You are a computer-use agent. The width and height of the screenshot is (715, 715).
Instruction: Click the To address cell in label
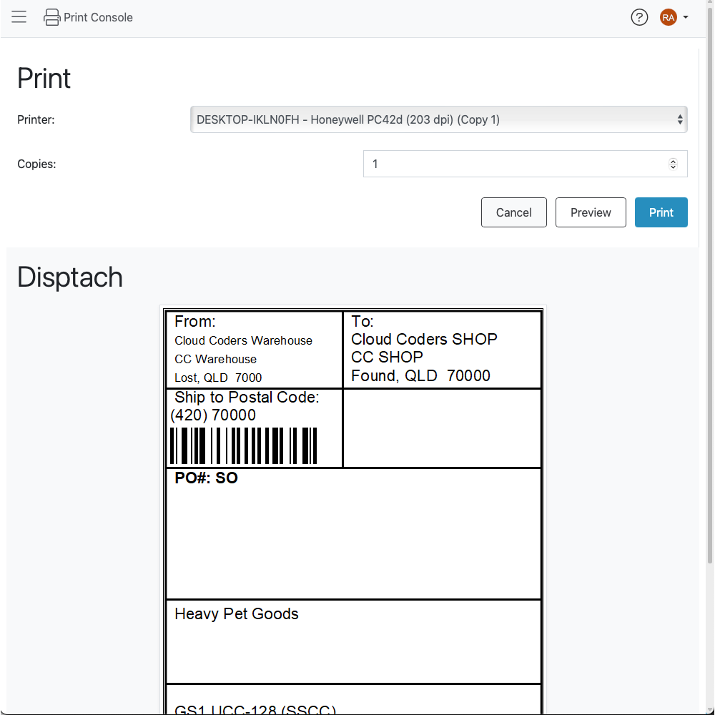[x=441, y=350]
